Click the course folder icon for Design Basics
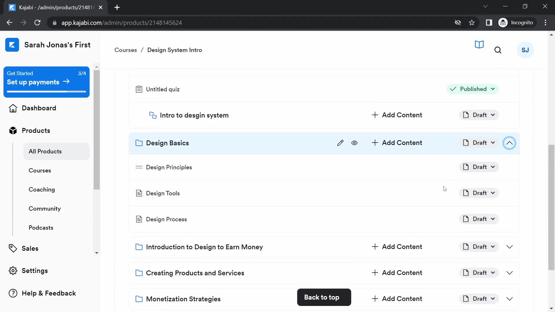Image resolution: width=555 pixels, height=312 pixels. (139, 142)
